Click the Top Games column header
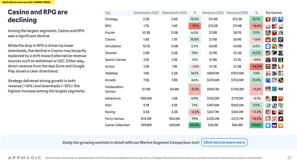The width and height of the screenshot is (297, 167). point(274,13)
